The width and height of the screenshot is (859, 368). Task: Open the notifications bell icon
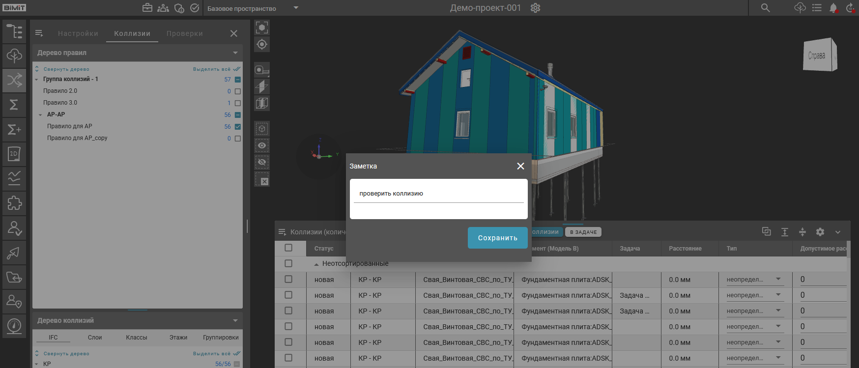click(833, 8)
